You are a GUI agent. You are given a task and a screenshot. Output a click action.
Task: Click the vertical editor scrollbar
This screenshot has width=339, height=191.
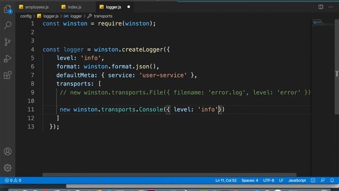coord(337,67)
